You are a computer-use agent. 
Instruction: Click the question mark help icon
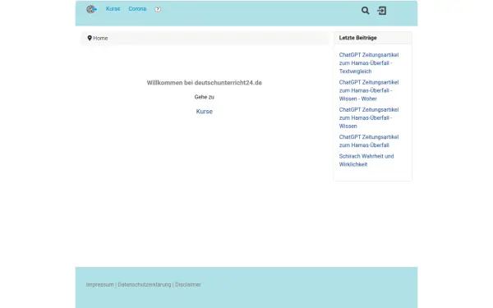pos(158,9)
